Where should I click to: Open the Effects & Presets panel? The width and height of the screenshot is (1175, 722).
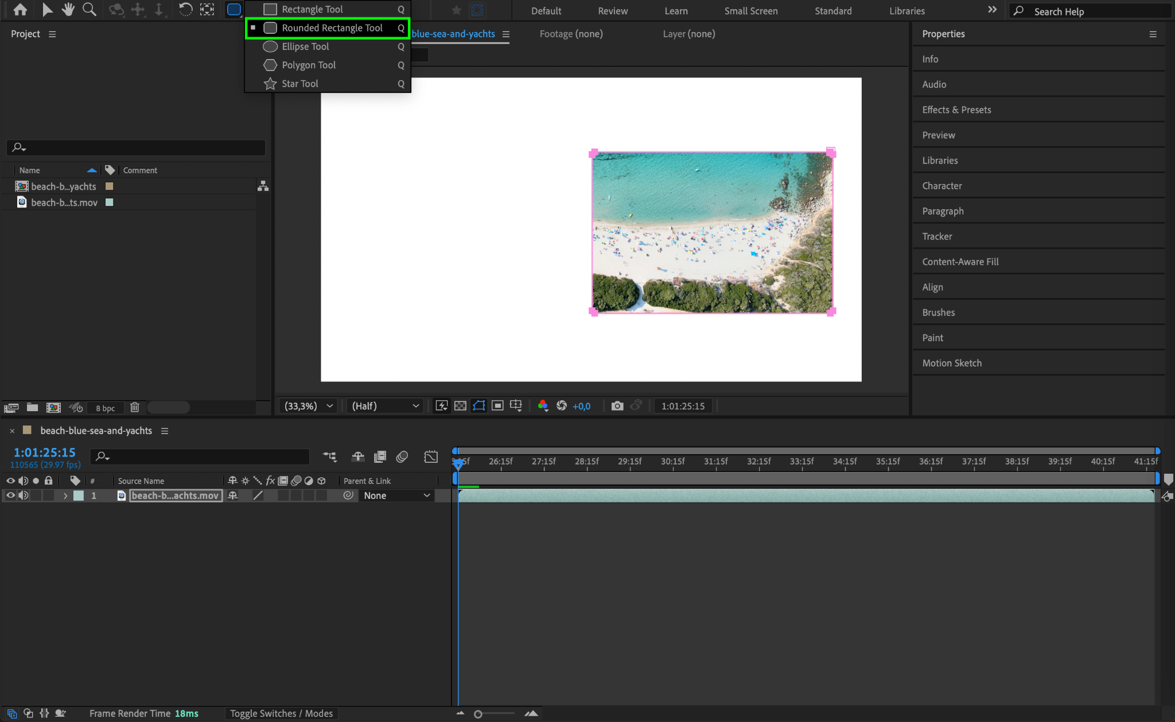pos(956,110)
